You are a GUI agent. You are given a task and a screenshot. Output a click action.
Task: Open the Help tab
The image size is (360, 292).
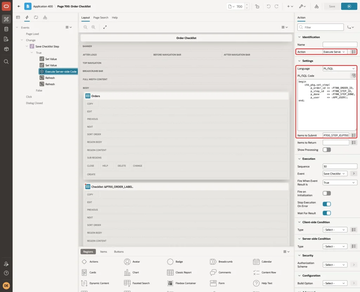115,18
